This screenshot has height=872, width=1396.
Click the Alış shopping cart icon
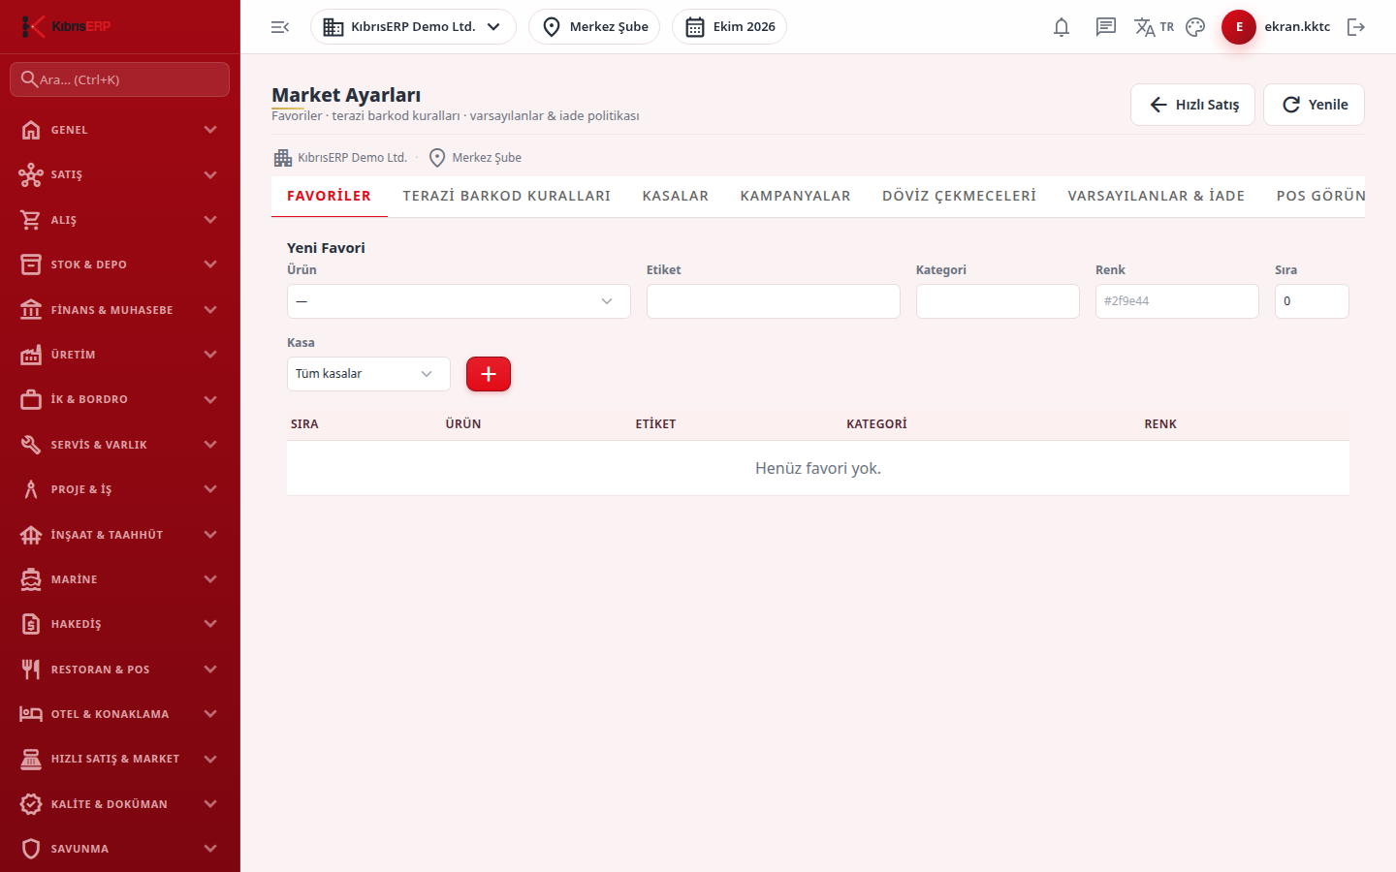click(x=31, y=220)
